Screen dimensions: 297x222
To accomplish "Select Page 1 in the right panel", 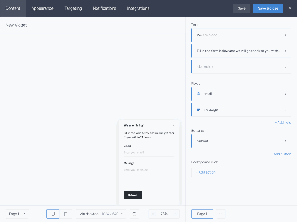I will click(202, 214).
